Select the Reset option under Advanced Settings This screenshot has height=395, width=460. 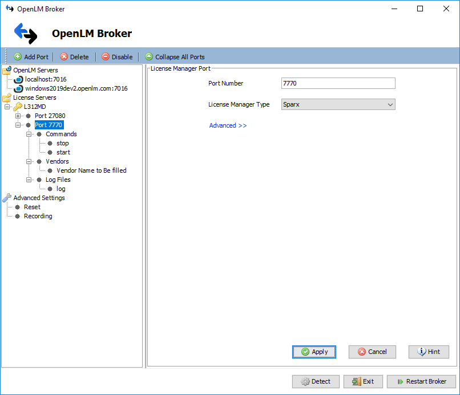click(x=32, y=207)
